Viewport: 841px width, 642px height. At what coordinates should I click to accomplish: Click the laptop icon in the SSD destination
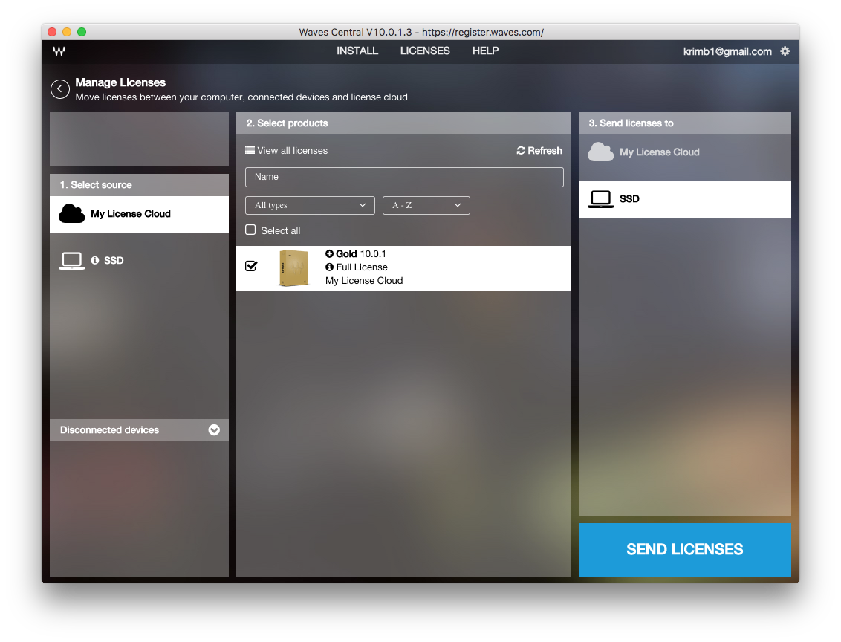point(601,199)
